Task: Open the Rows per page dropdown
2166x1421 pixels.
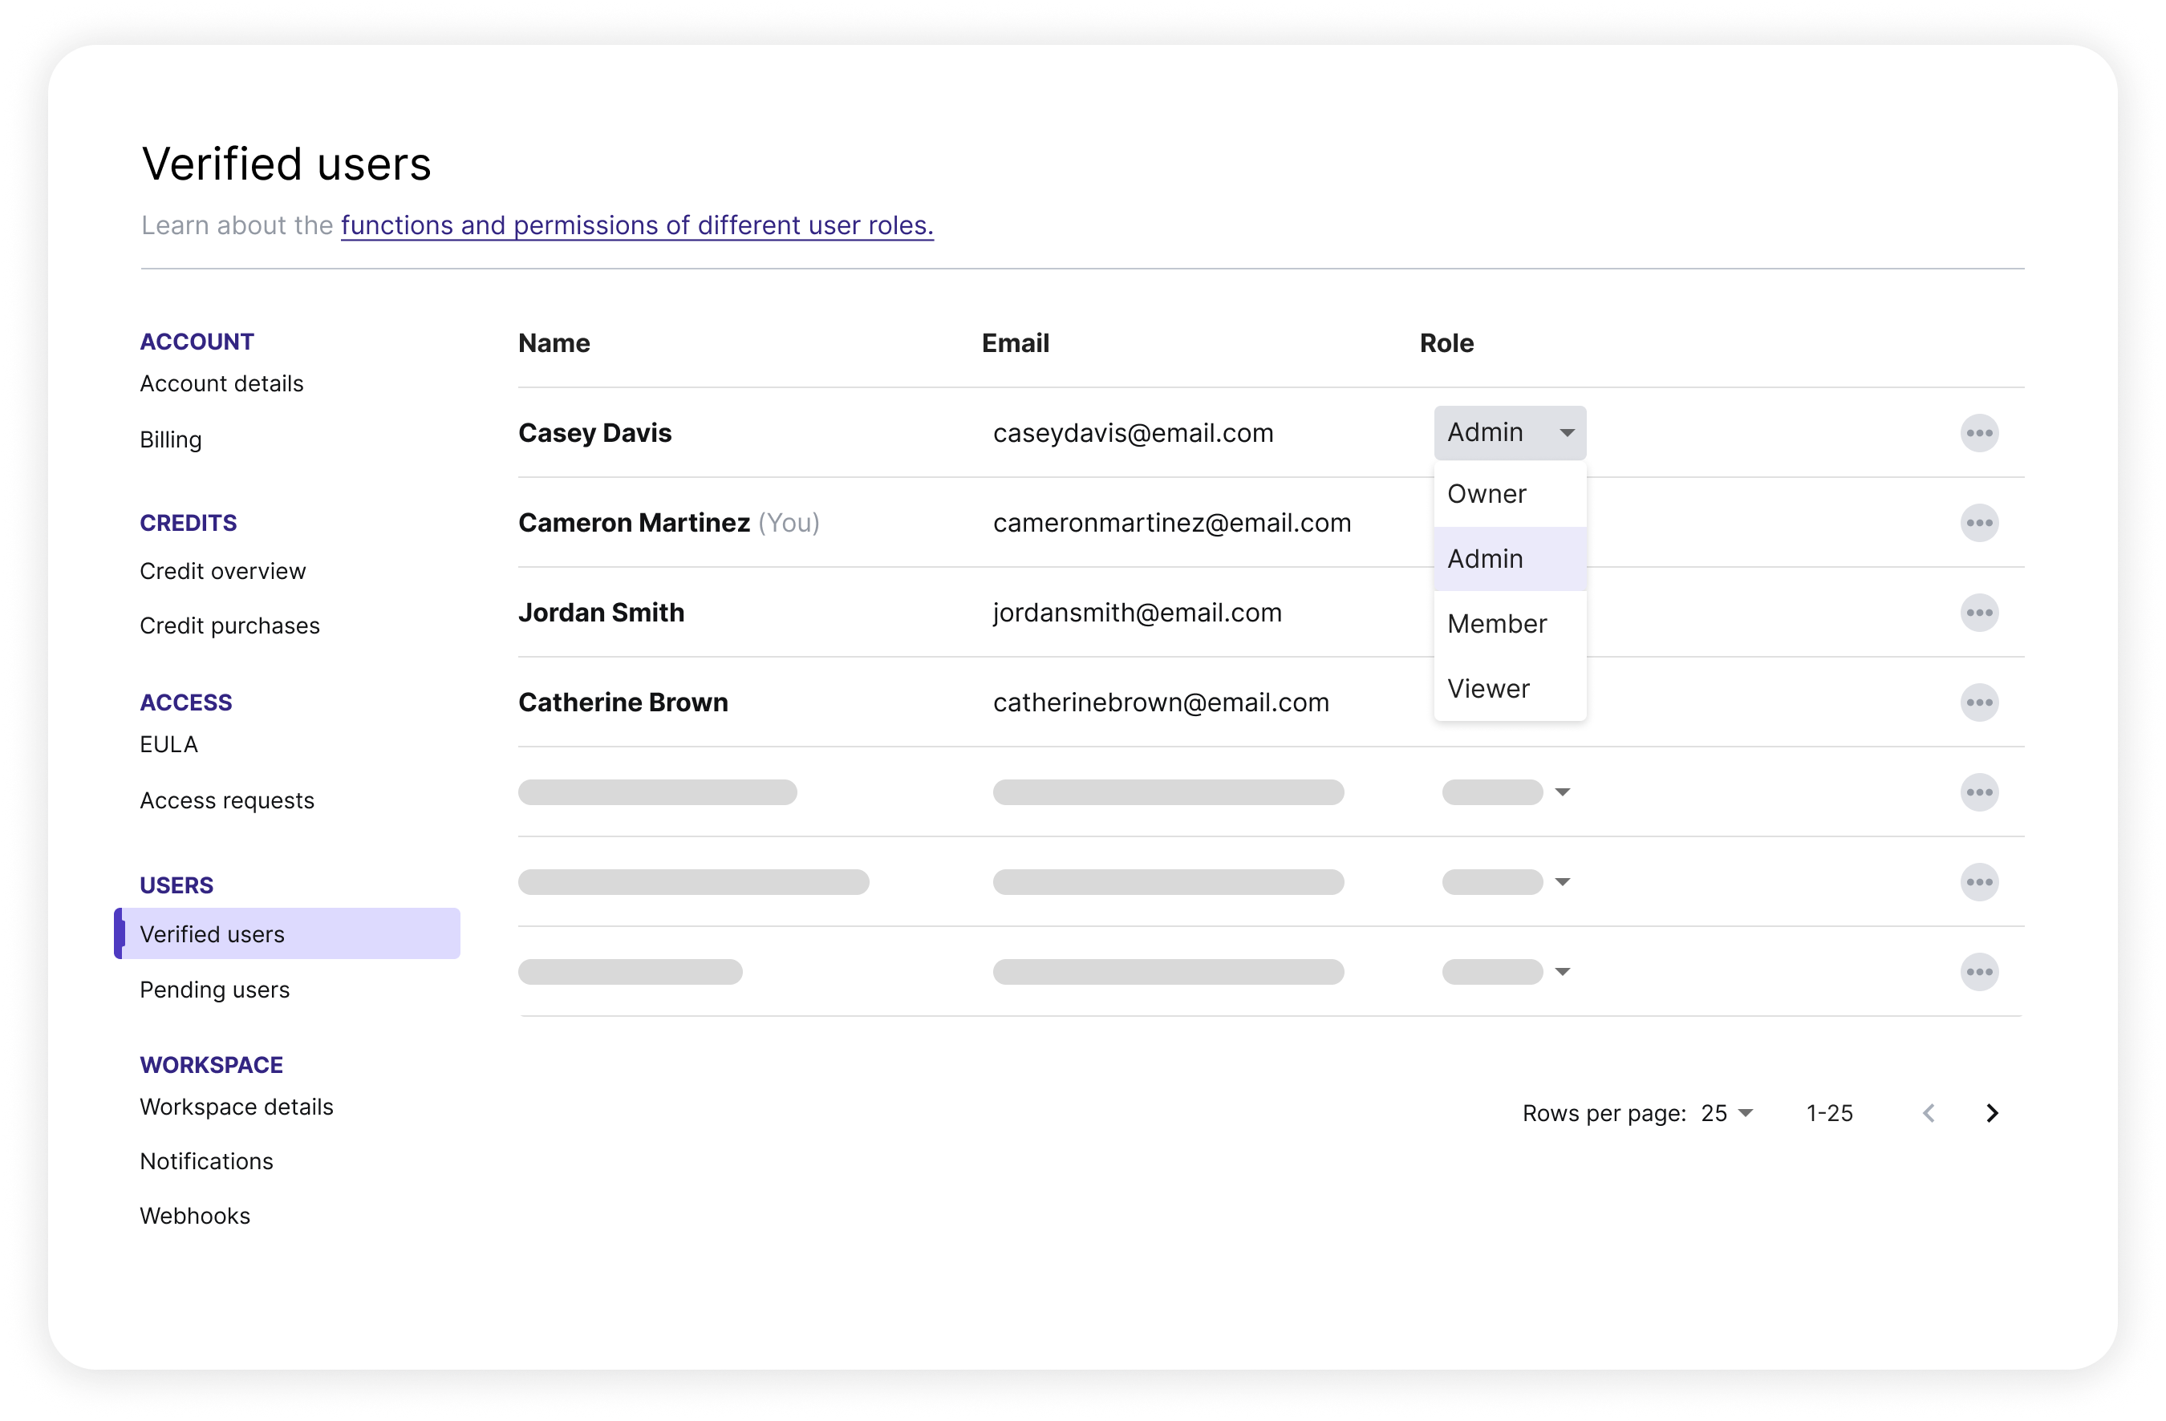Action: (1726, 1112)
